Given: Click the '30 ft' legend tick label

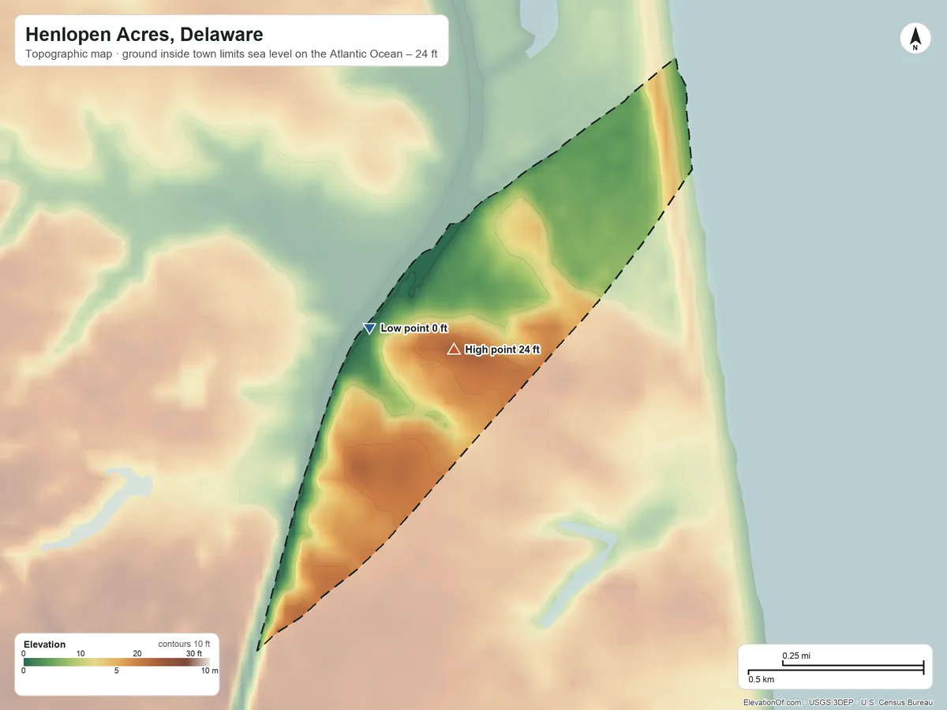Looking at the screenshot, I should point(194,653).
